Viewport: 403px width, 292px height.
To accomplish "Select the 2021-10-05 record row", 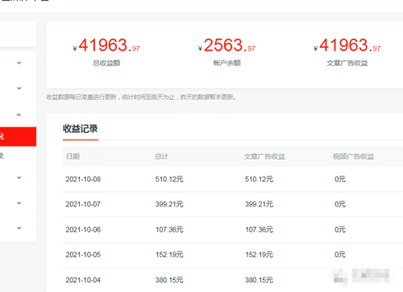I will [x=233, y=255].
